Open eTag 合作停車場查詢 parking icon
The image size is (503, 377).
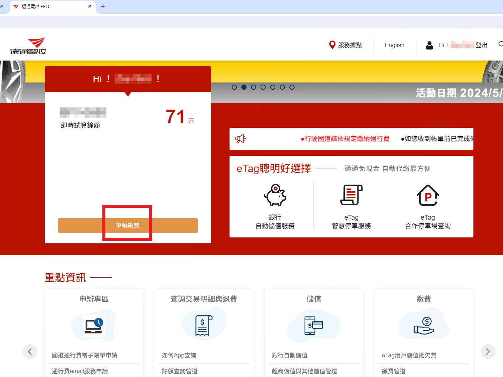click(428, 195)
